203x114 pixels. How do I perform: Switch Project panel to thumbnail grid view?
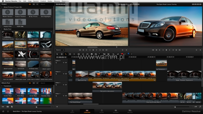click(x=30, y=4)
